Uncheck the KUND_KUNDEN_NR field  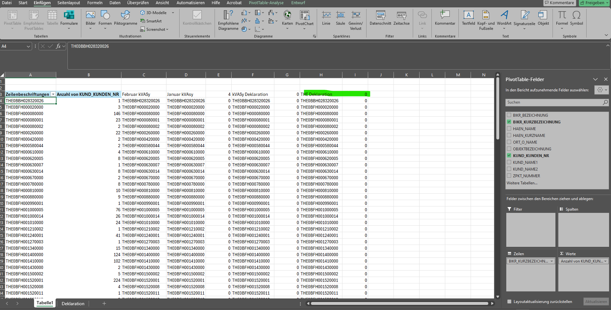point(509,155)
